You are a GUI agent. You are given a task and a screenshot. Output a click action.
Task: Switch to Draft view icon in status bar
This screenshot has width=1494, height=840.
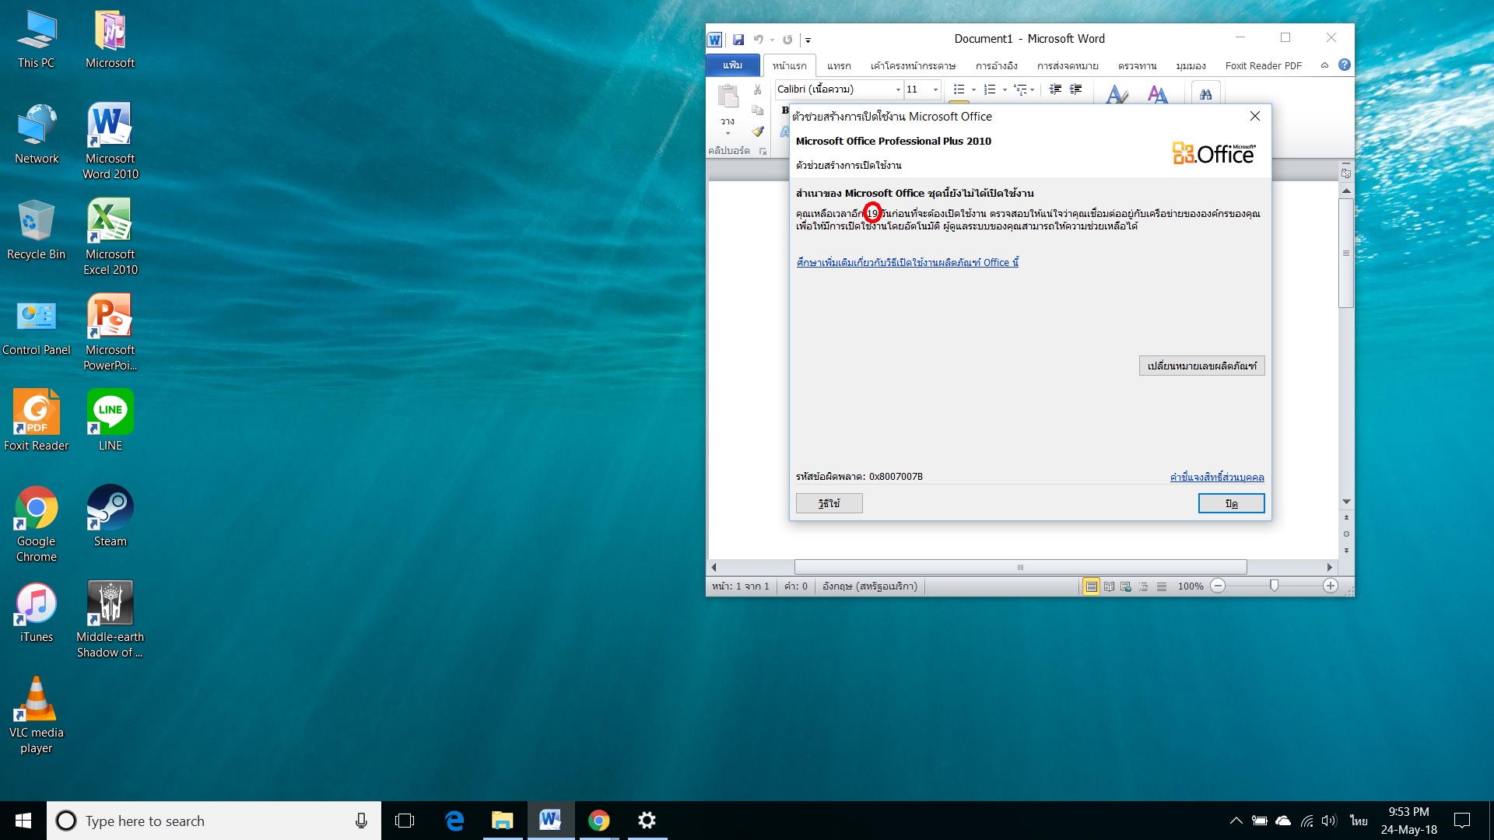tap(1162, 586)
